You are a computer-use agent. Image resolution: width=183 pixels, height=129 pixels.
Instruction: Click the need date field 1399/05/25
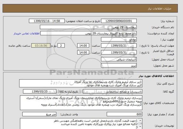40,92
